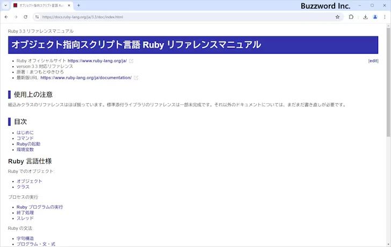Image resolution: width=391 pixels, height=247 pixels.
Task: Click the vertical scrollbar thumb
Action: pyautogui.click(x=388, y=82)
